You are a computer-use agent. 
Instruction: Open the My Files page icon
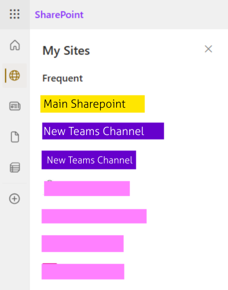click(x=15, y=137)
